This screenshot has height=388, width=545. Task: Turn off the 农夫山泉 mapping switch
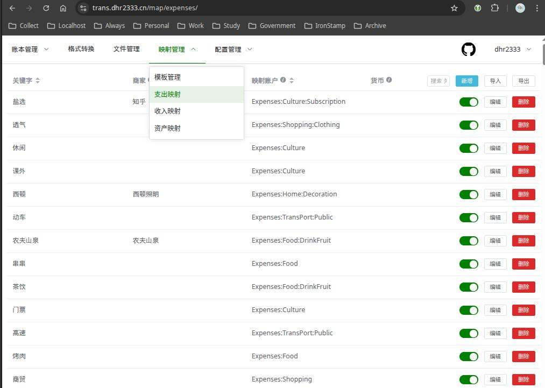(x=469, y=241)
